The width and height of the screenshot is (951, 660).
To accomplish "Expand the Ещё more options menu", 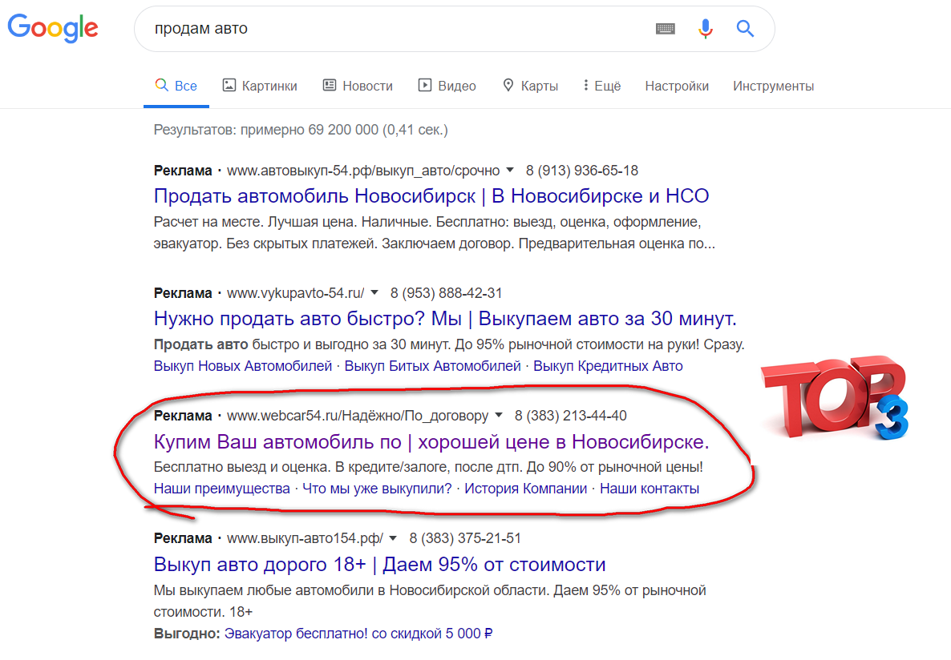I will 602,86.
